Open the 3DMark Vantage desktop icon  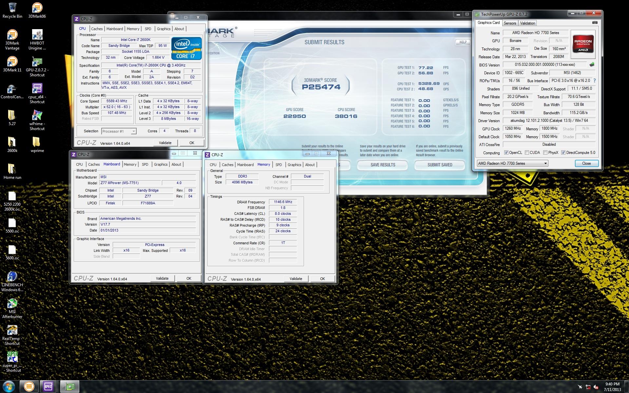click(x=12, y=40)
